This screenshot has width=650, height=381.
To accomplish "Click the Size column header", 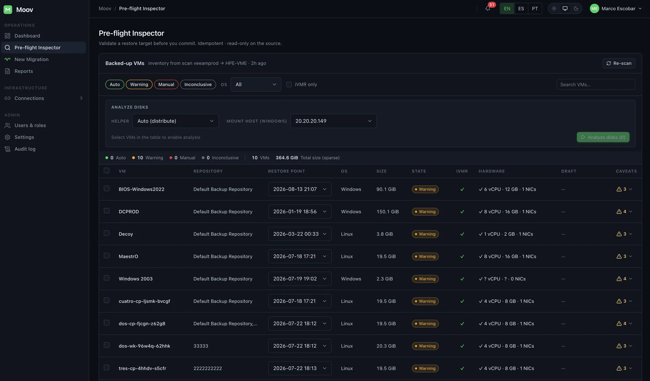I will pos(381,171).
